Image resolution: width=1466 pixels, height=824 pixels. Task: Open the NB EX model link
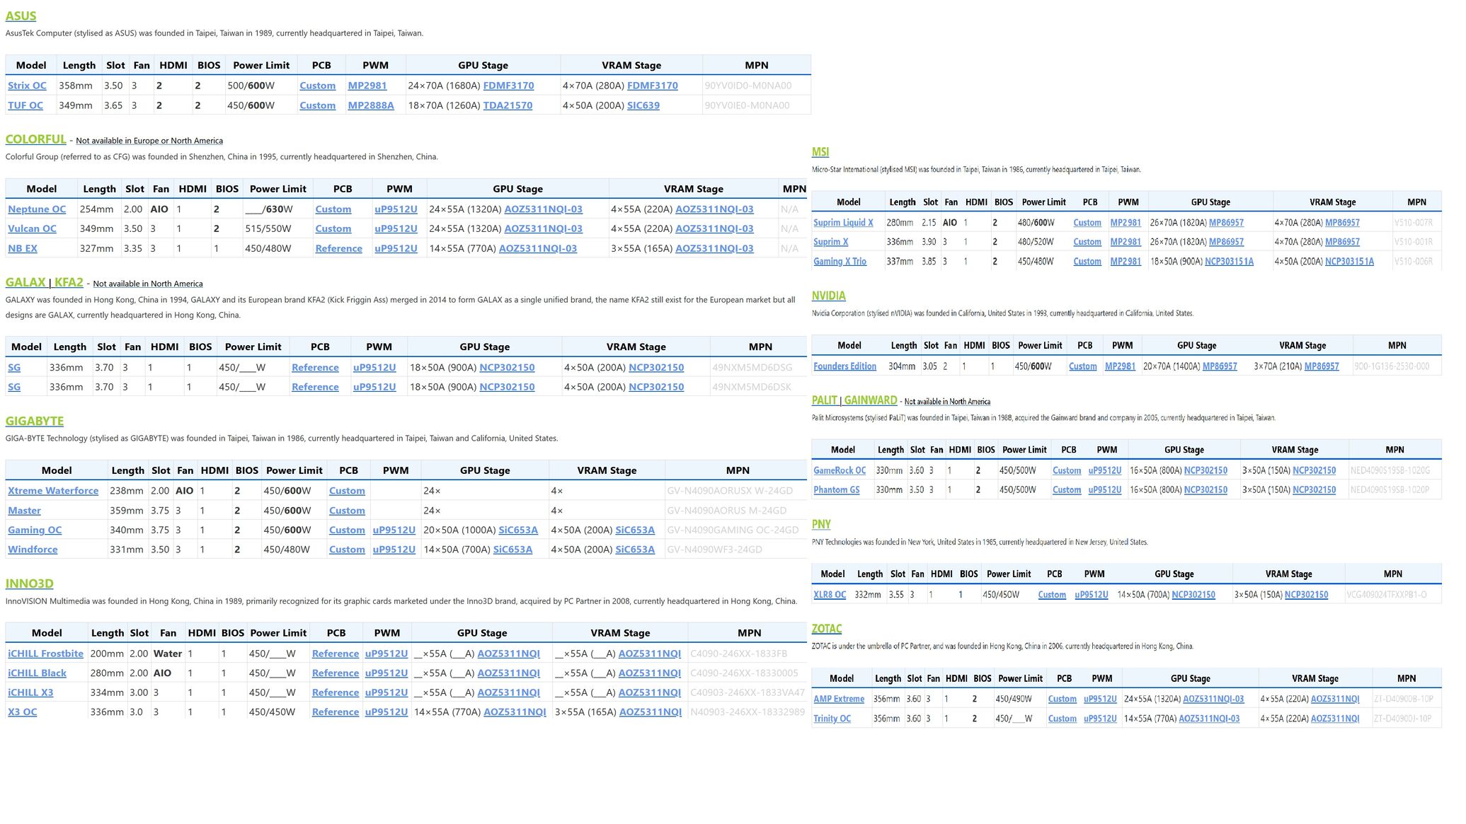point(23,249)
